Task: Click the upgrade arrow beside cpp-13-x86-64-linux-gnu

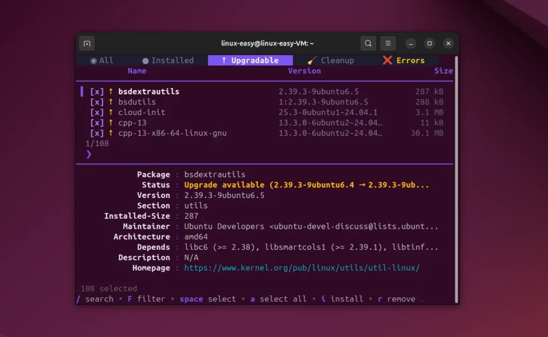Action: [110, 133]
